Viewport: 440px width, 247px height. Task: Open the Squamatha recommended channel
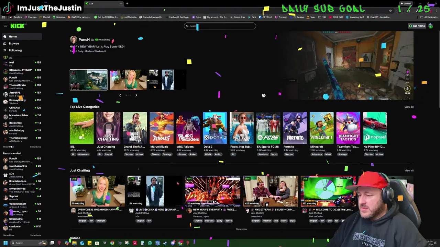(x=21, y=220)
